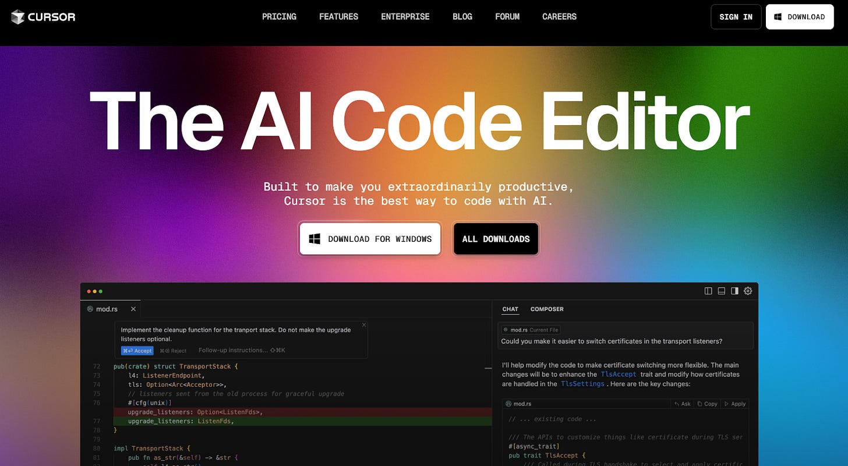Image resolution: width=848 pixels, height=466 pixels.
Task: Open the Careers page
Action: point(559,17)
